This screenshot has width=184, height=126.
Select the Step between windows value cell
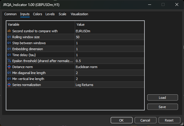(x=110, y=43)
